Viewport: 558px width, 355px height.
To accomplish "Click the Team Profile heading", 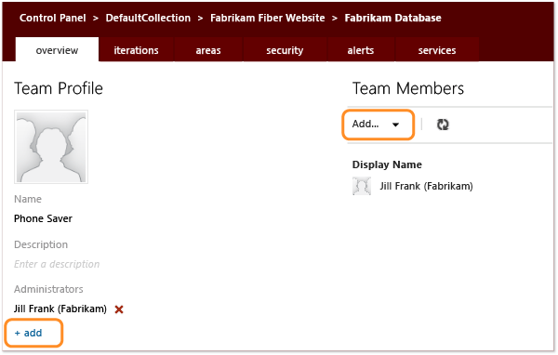I will click(59, 88).
